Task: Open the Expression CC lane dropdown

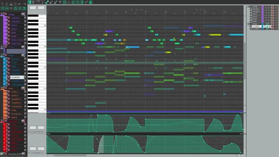Action: click(37, 153)
